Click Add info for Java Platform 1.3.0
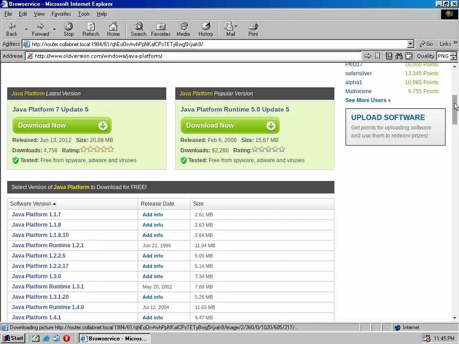 pyautogui.click(x=153, y=276)
